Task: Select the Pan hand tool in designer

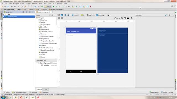Action: click(x=128, y=18)
